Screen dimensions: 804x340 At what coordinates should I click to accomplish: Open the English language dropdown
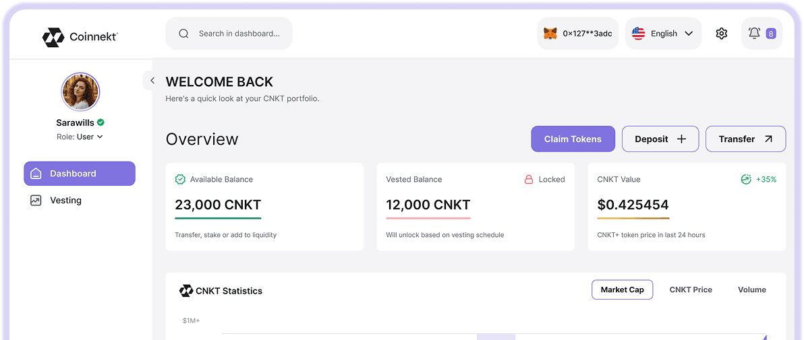tap(663, 34)
